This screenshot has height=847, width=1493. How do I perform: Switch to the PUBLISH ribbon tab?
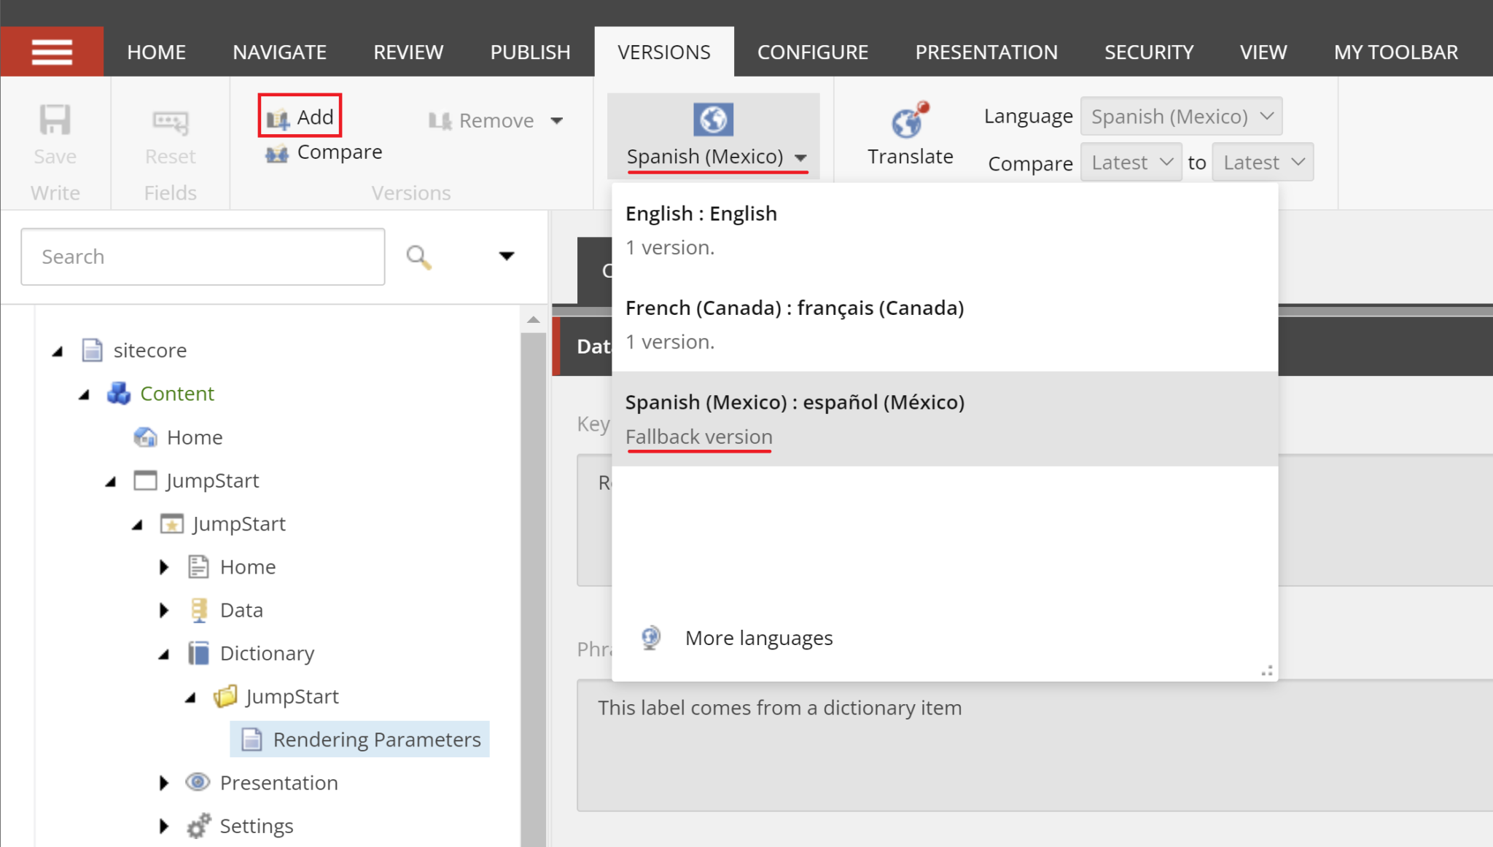pos(531,51)
